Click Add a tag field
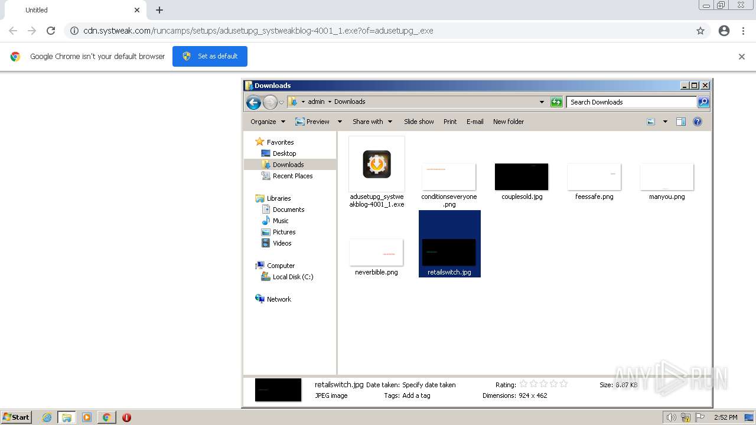Image resolution: width=756 pixels, height=425 pixels. [416, 395]
